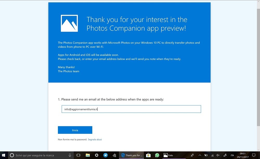The image size is (260, 159).
Task: Open Settings gear in the taskbar
Action: pos(96,155)
